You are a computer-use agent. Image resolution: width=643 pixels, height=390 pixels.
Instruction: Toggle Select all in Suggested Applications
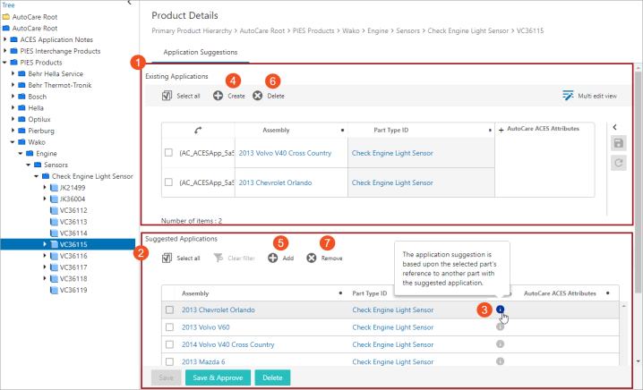181,258
